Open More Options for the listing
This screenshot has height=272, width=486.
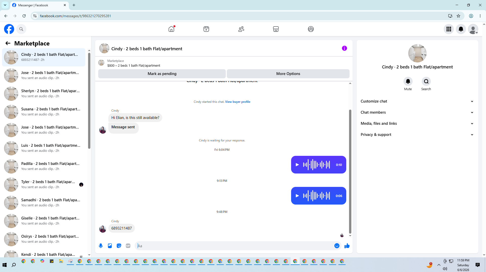(x=288, y=74)
